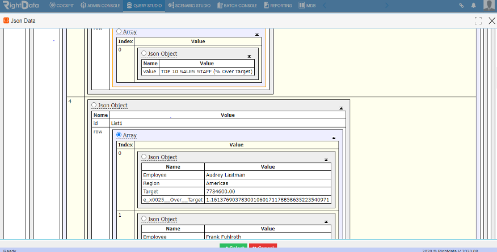
Task: Select Json Object radio for Audrey Lastman entry
Action: point(144,157)
